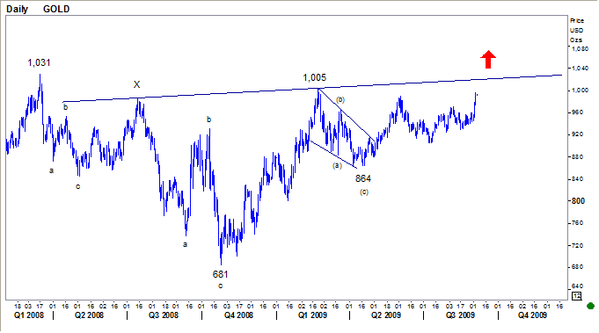Screen dimensions: 599x333
Task: Select the Q4 2008 quarter label
Action: pos(238,315)
